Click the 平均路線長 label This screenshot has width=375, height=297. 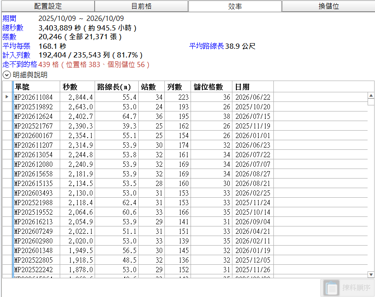[x=206, y=46]
